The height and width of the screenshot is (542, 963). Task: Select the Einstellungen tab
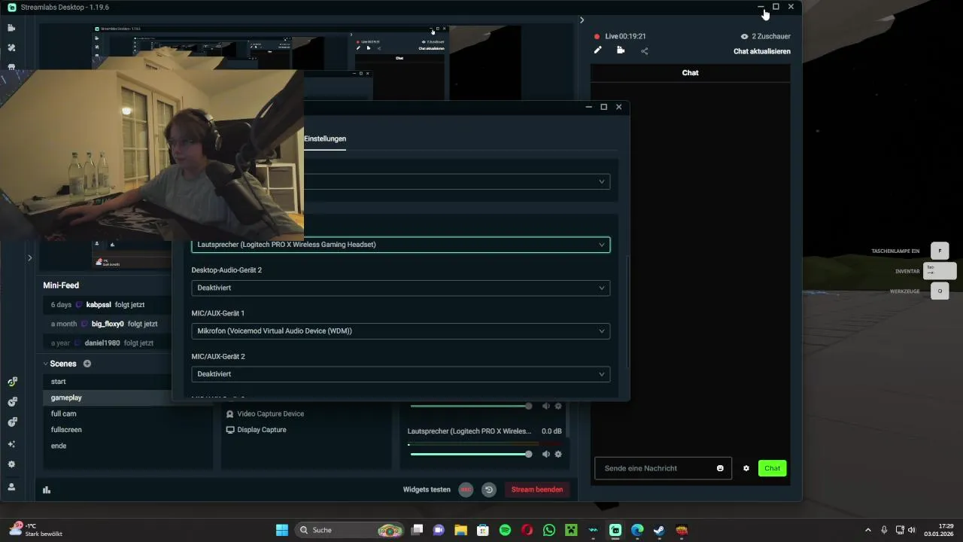pos(325,139)
